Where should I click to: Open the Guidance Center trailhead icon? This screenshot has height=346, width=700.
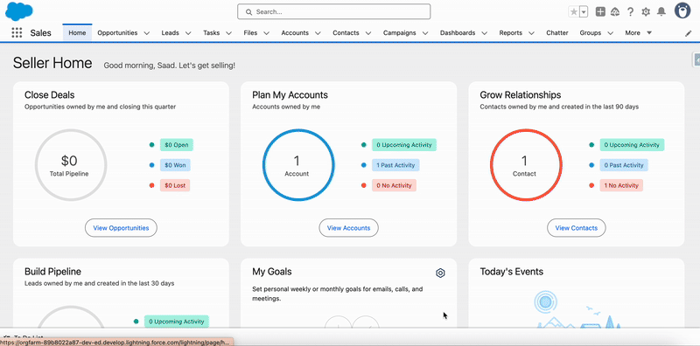615,12
